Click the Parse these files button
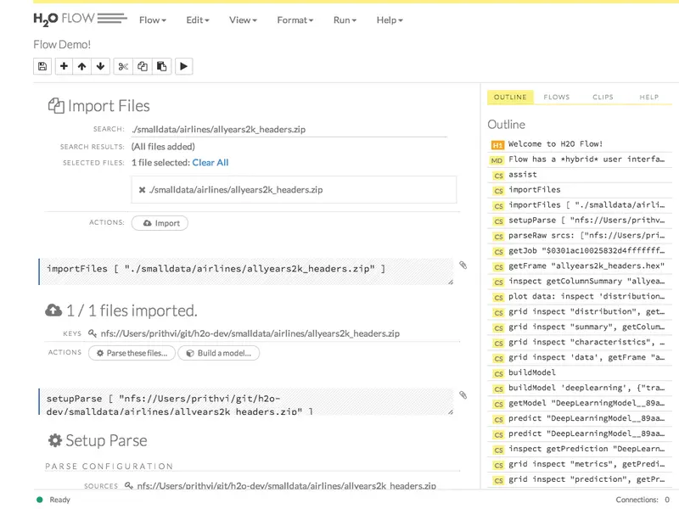 (x=132, y=353)
